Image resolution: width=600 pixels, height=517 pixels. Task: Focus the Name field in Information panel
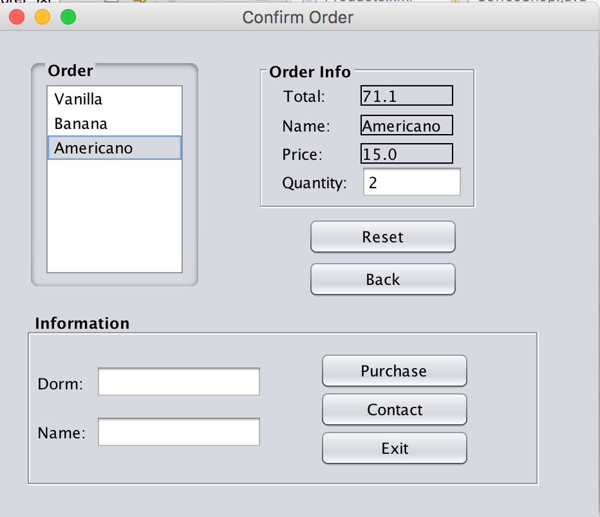tap(179, 432)
